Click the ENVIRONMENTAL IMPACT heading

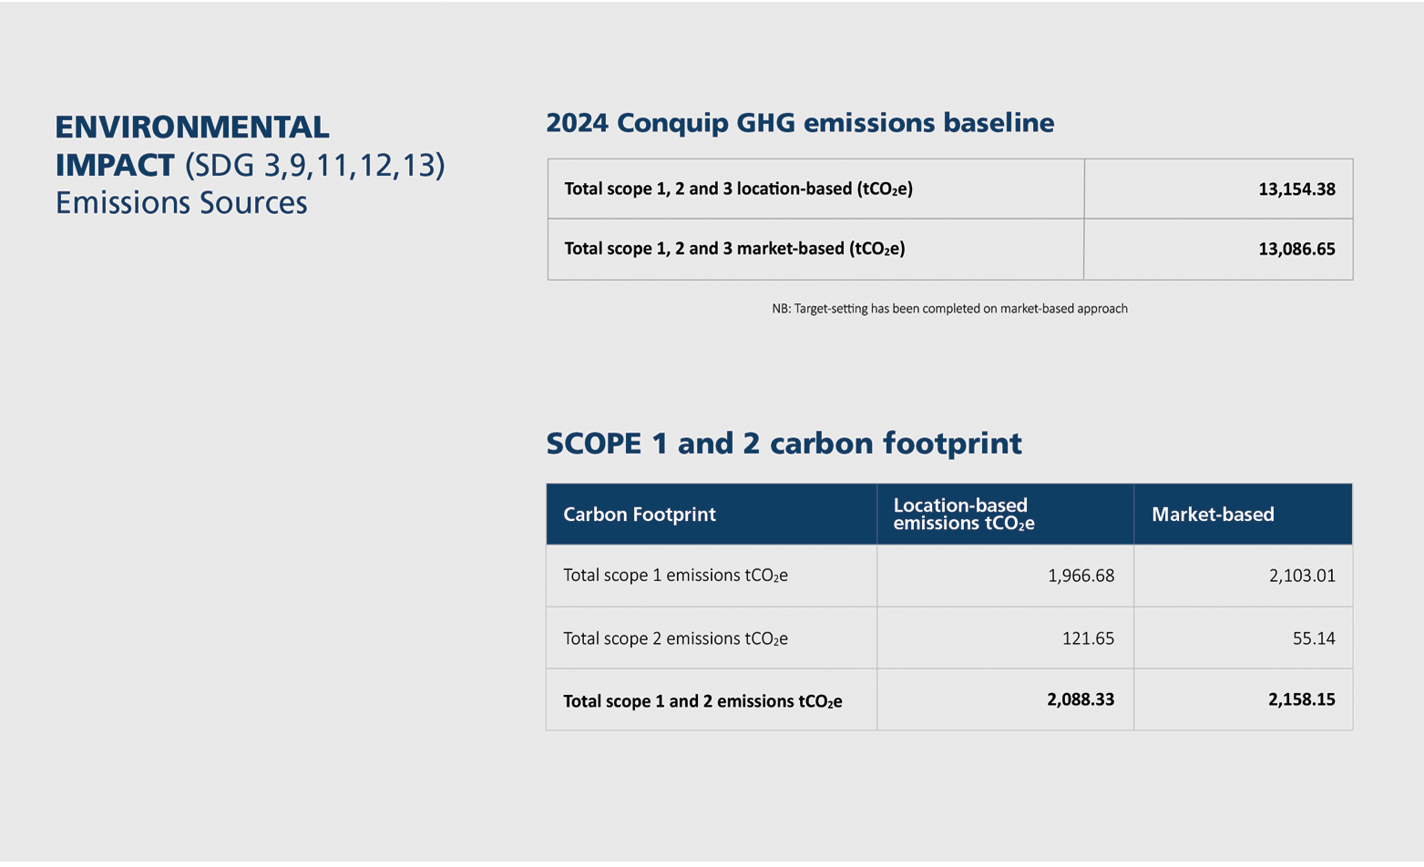pyautogui.click(x=192, y=146)
